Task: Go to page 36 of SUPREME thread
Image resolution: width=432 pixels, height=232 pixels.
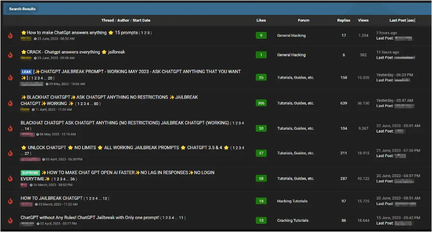Action: (x=72, y=179)
